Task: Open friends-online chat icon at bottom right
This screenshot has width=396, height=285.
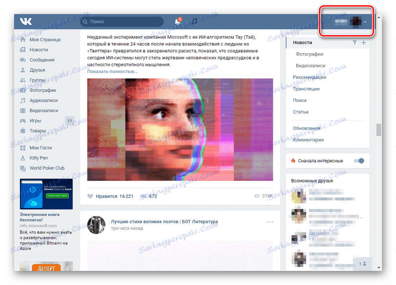Action: pyautogui.click(x=363, y=264)
